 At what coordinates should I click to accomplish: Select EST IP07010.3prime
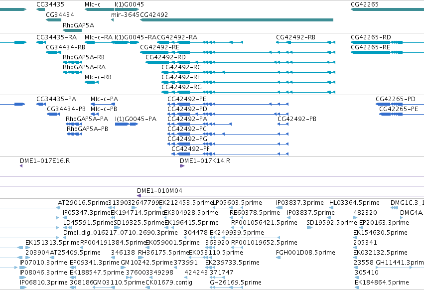point(23,268)
